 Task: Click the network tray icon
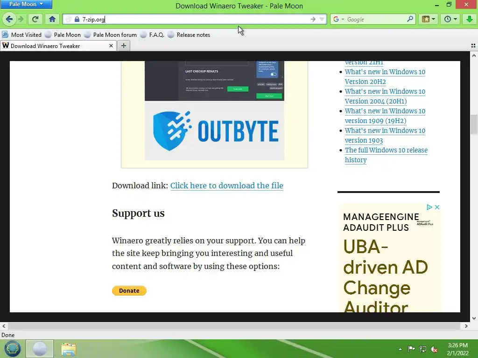point(423,349)
